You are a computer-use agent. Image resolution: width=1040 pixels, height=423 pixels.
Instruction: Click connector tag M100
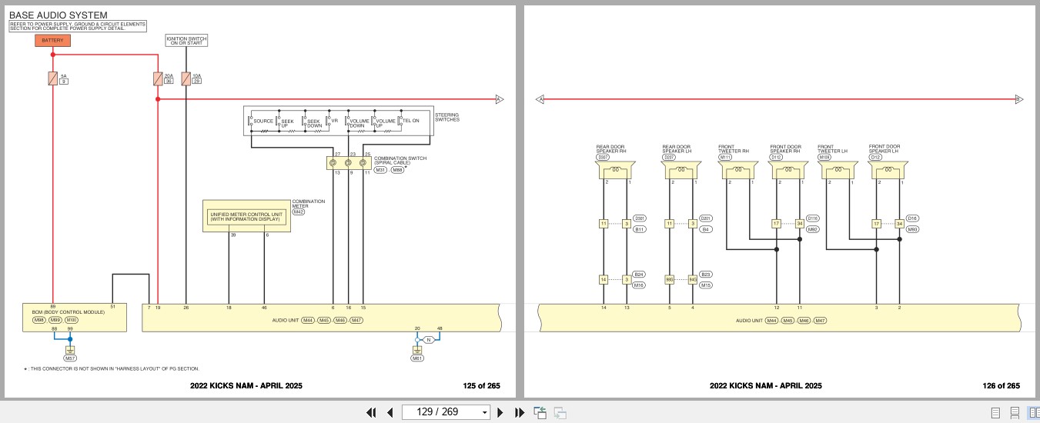tap(72, 320)
